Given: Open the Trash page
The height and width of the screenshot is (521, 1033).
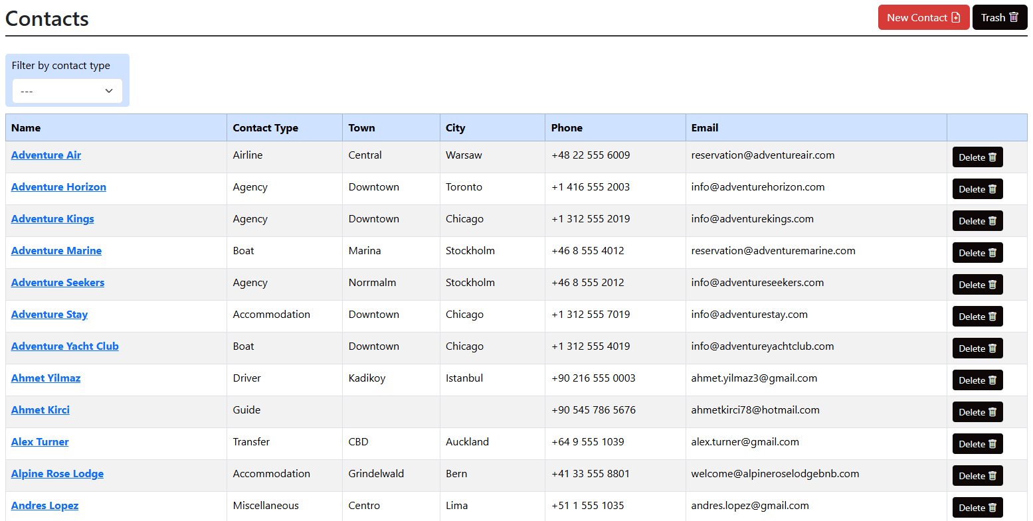Looking at the screenshot, I should click(x=999, y=18).
